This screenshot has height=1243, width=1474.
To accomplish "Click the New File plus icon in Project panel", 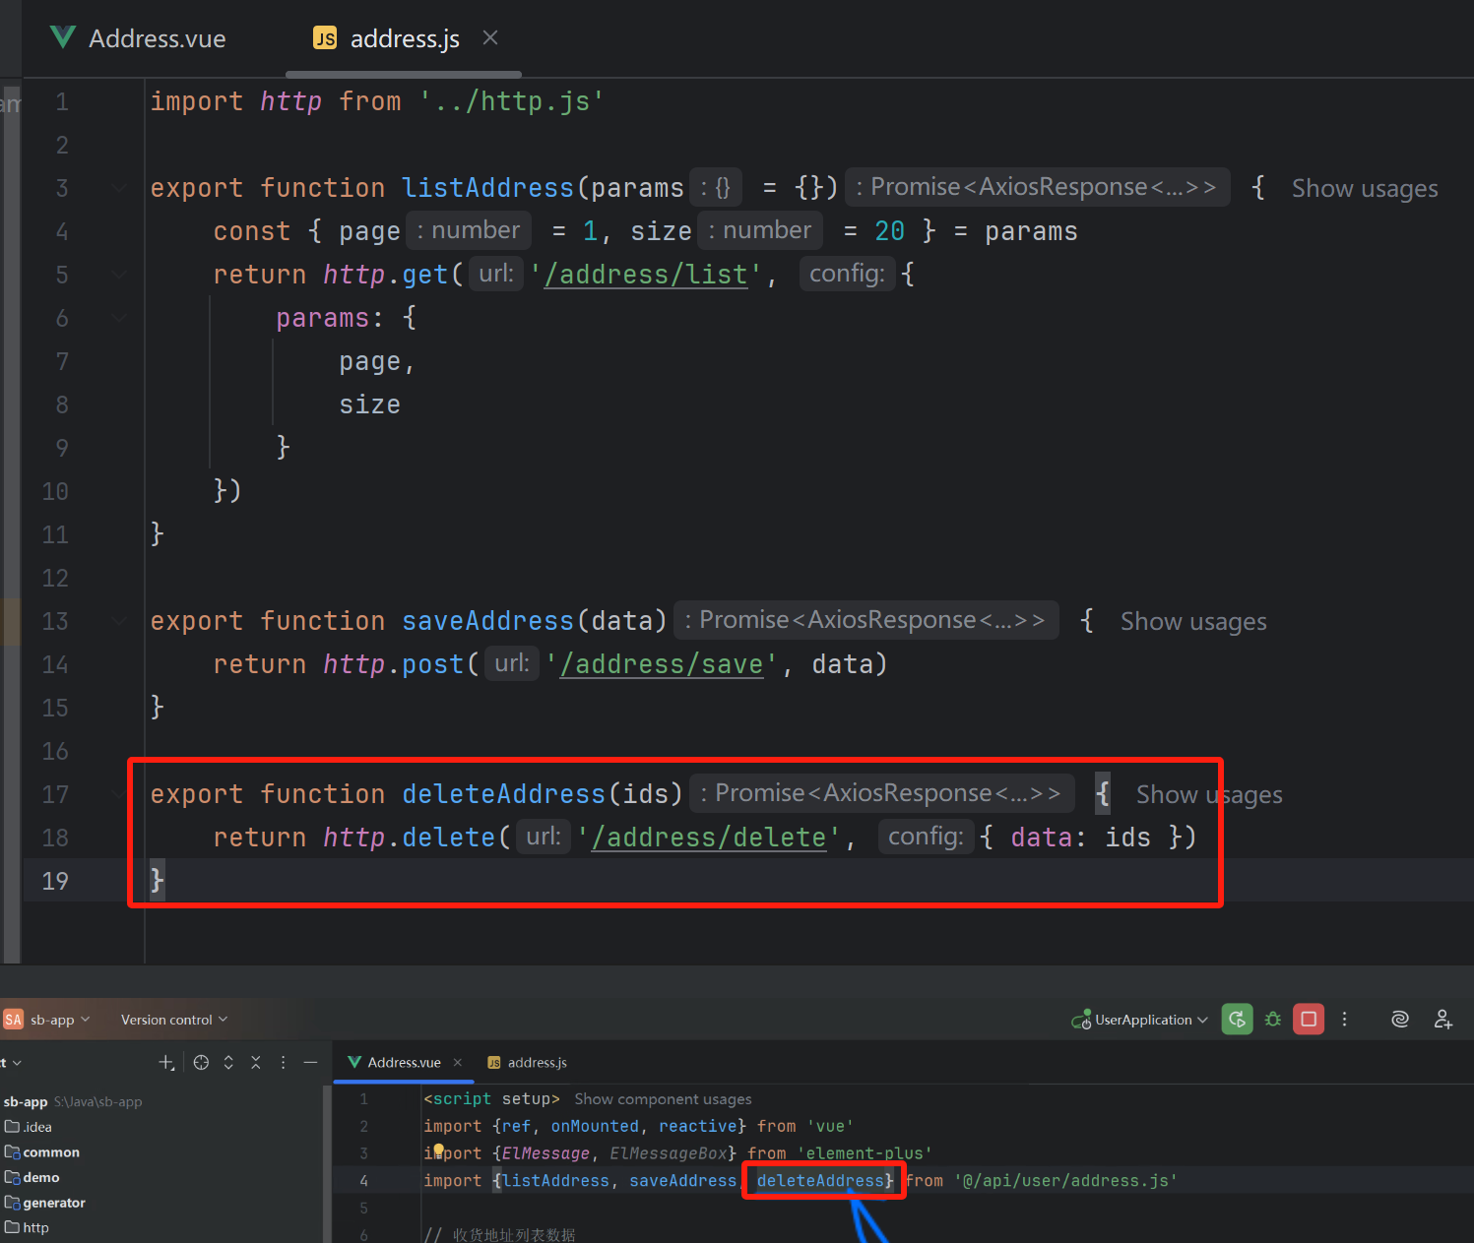I will (166, 1063).
